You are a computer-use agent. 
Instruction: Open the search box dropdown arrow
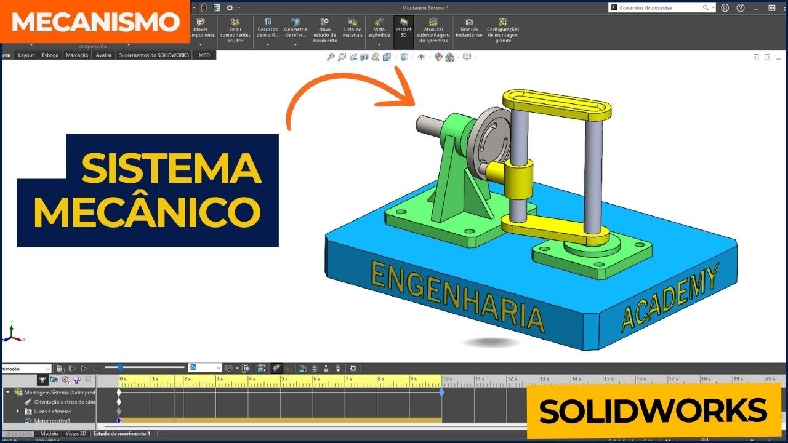[714, 8]
